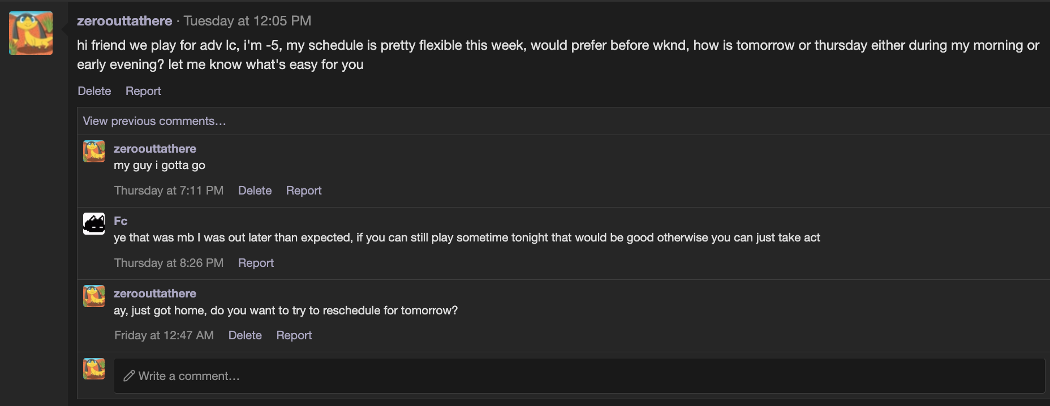Open Fc's profile name link
This screenshot has width=1050, height=406.
click(x=121, y=221)
